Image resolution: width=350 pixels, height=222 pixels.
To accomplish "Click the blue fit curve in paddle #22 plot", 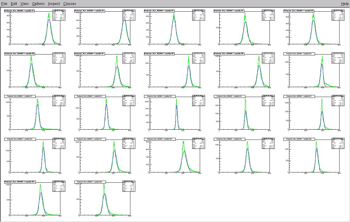I will pyautogui.click(x=105, y=194).
